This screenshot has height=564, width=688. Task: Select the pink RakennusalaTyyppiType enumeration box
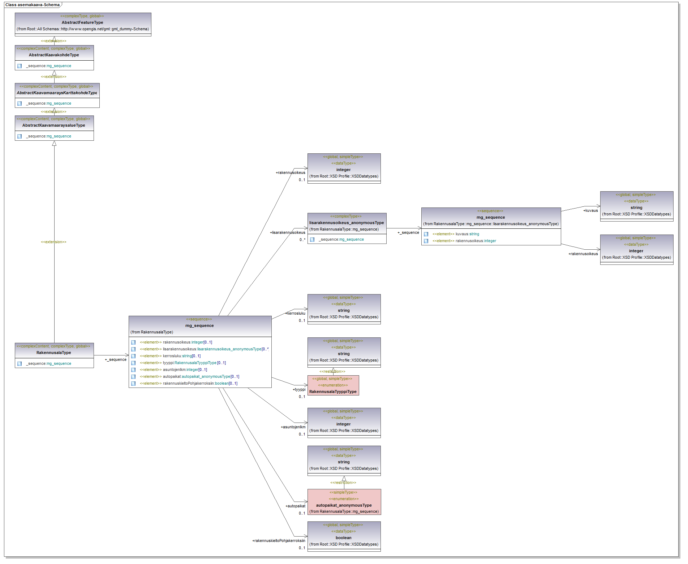[x=333, y=385]
